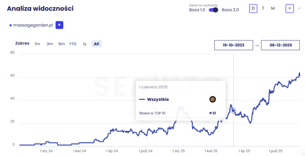Click the blue dot before massagegarden.pl
The width and height of the screenshot is (305, 156).
coord(11,26)
